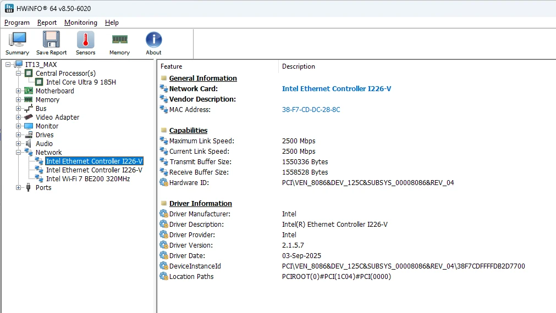Click the Hardware ID gear icon
This screenshot has width=556, height=313.
(x=164, y=182)
